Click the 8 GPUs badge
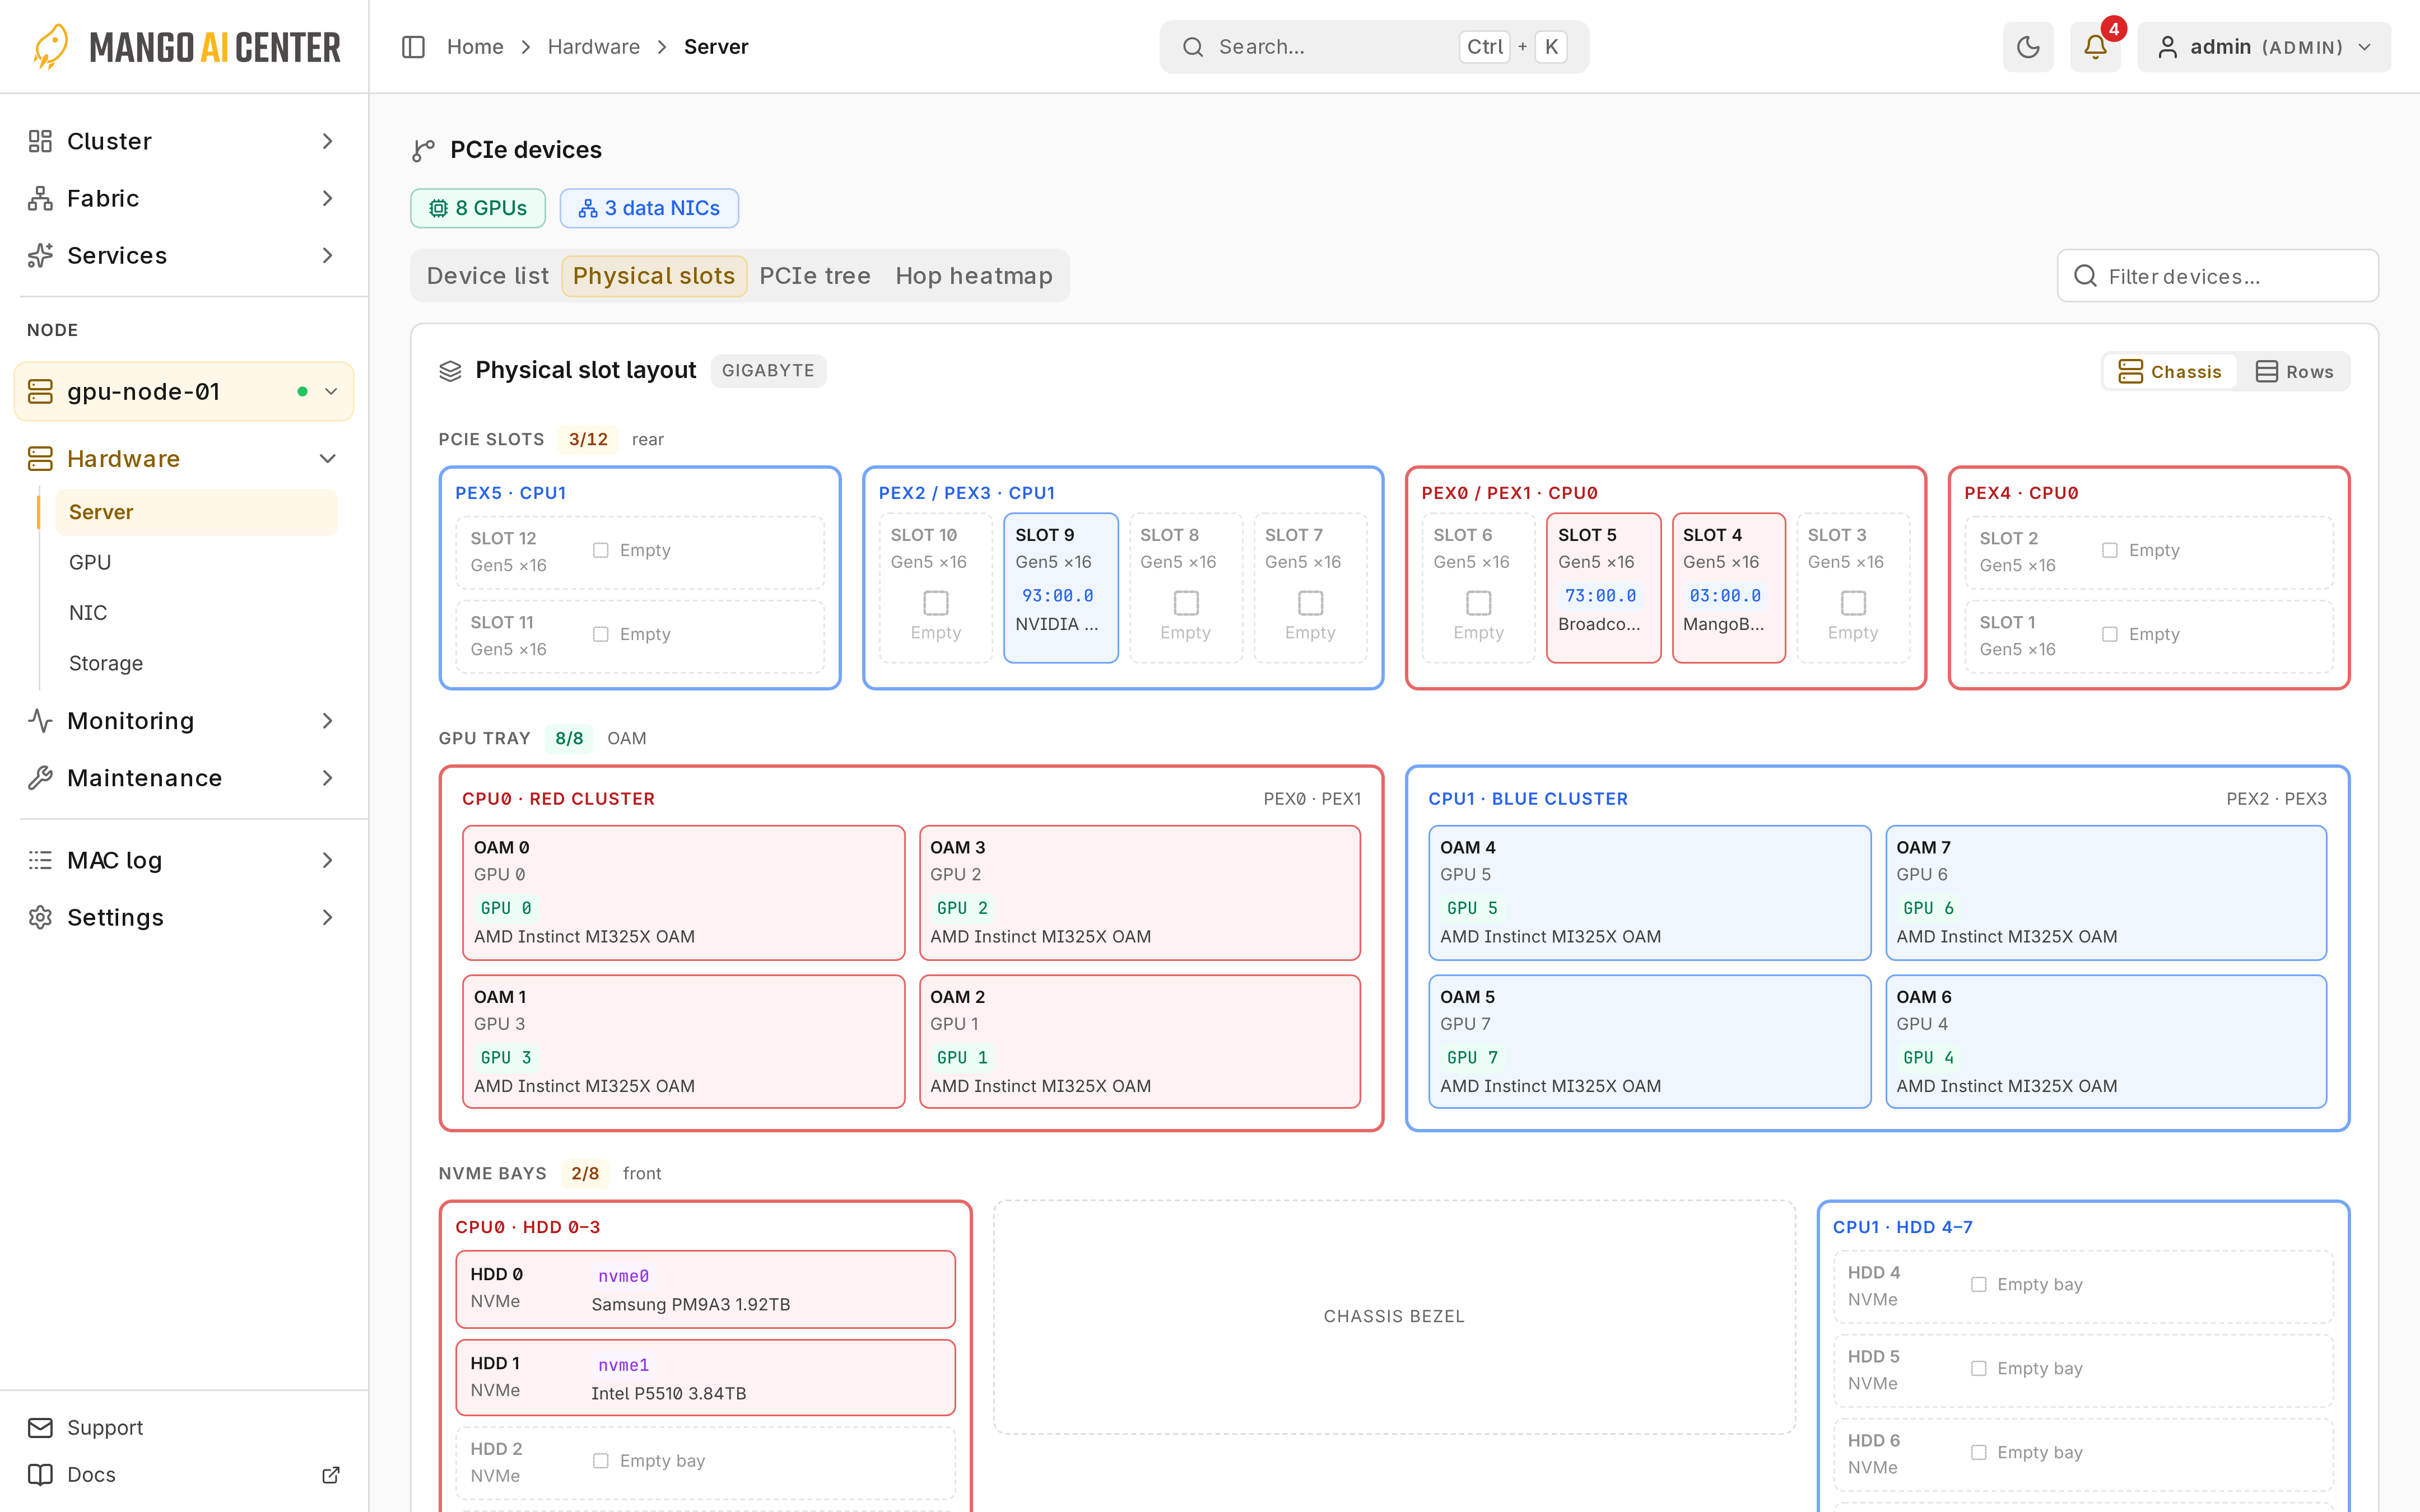The width and height of the screenshot is (2420, 1512). click(478, 208)
